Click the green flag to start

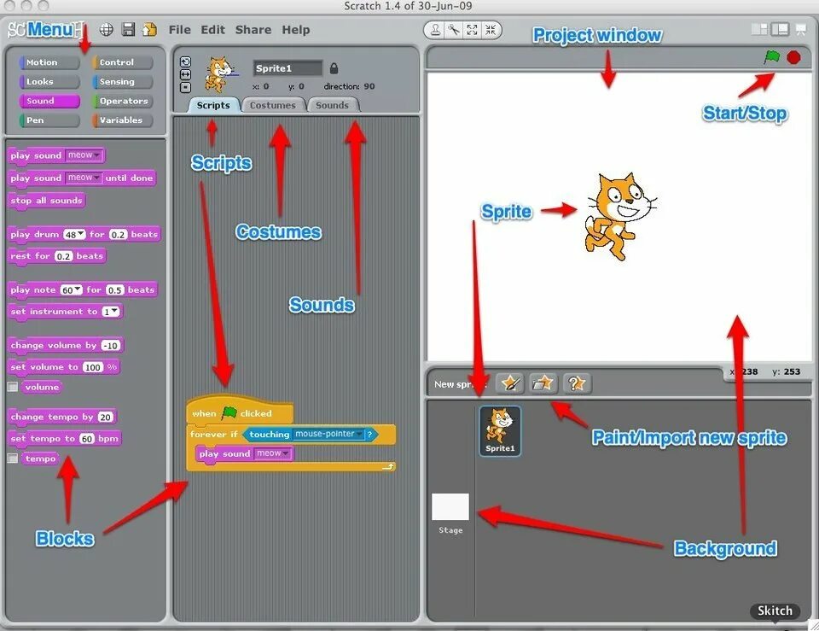pyautogui.click(x=772, y=57)
